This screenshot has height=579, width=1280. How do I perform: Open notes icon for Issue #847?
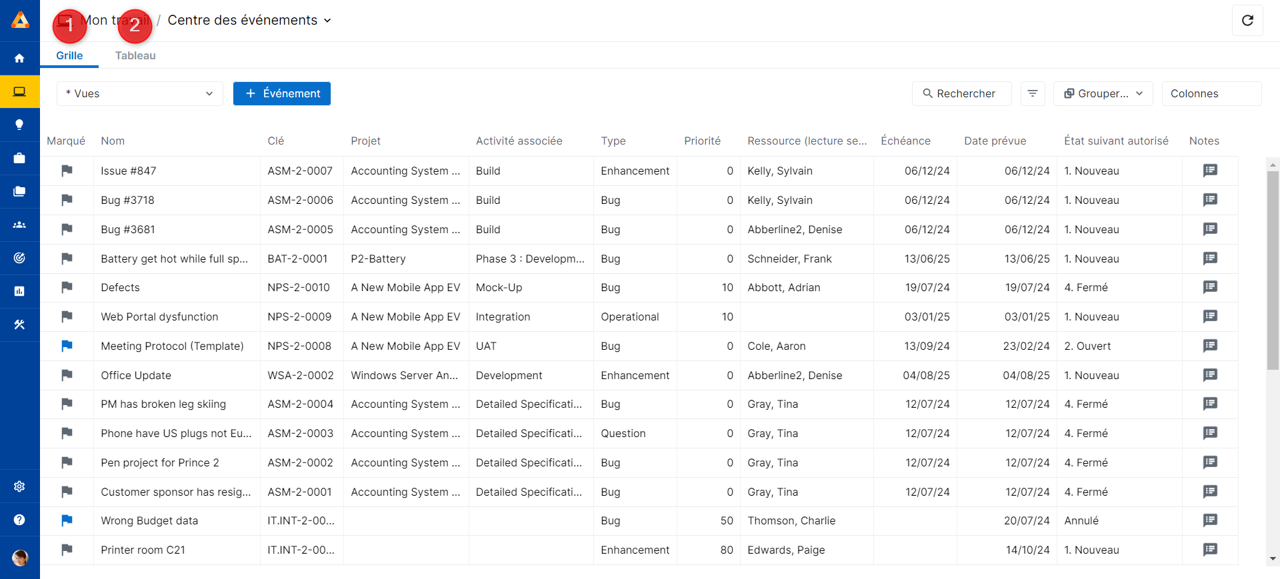[1209, 171]
